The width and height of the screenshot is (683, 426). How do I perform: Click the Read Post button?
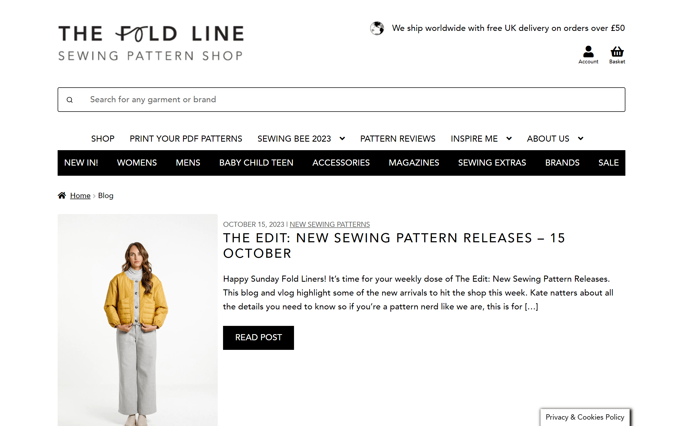pyautogui.click(x=258, y=338)
